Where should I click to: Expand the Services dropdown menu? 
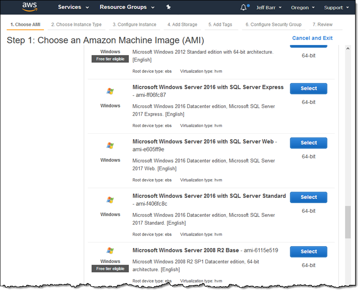tap(73, 7)
